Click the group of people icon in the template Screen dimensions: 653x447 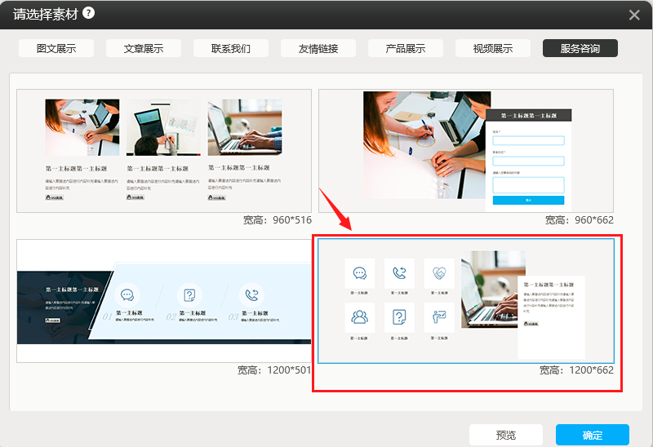pos(359,317)
